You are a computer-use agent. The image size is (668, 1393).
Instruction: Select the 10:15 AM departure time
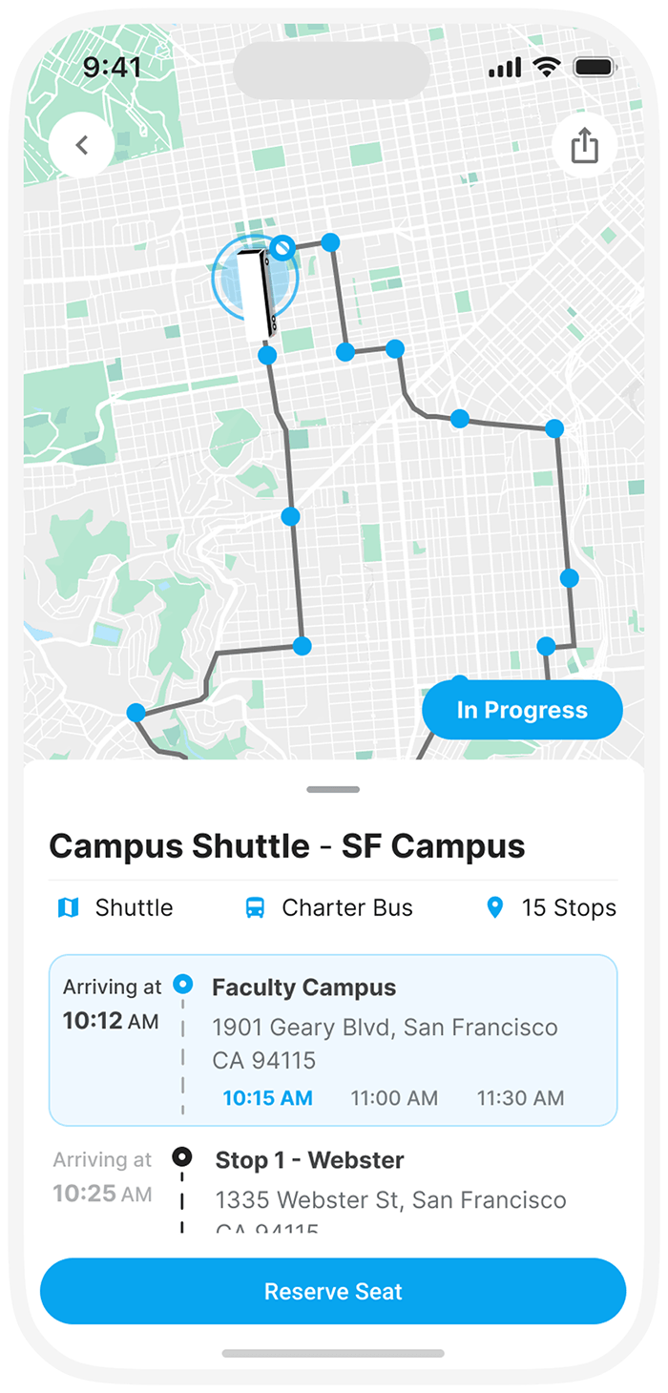(x=267, y=1098)
